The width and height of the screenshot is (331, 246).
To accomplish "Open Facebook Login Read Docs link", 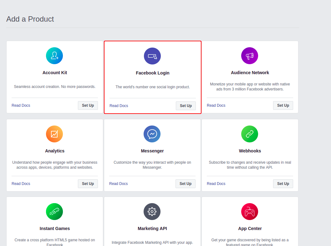I will pyautogui.click(x=119, y=106).
